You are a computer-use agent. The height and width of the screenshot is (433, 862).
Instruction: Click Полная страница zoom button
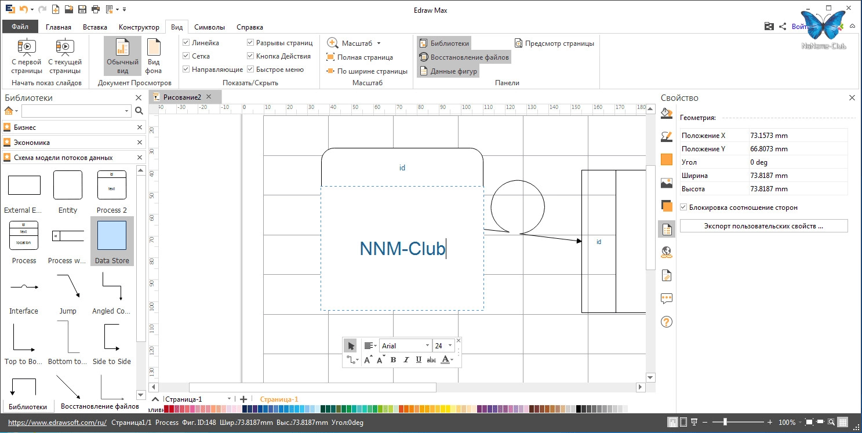(x=360, y=57)
